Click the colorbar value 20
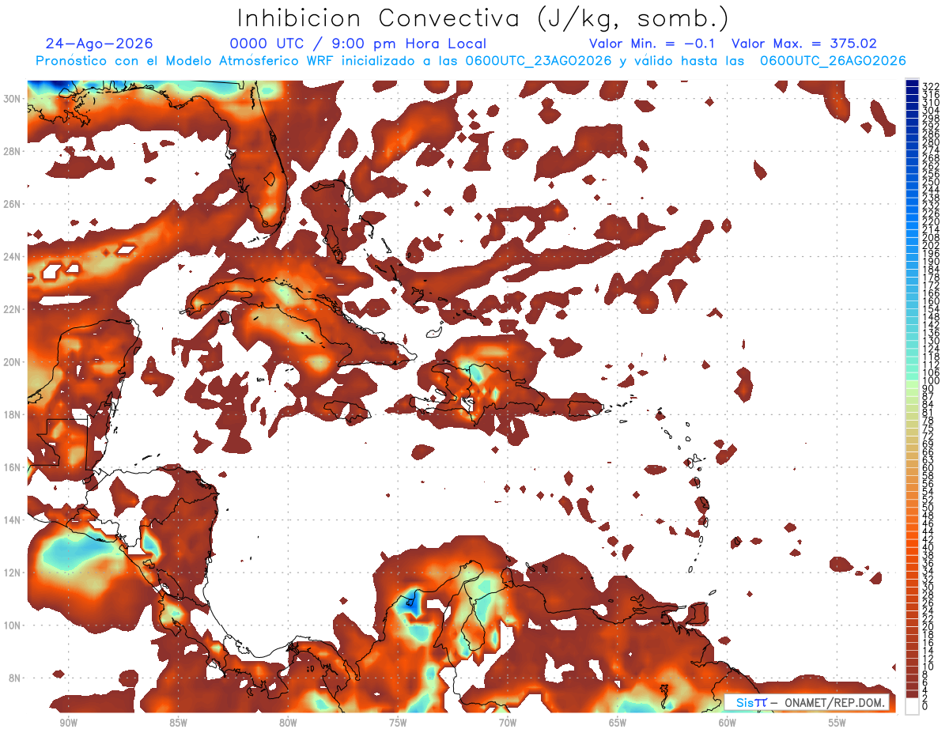 928,626
